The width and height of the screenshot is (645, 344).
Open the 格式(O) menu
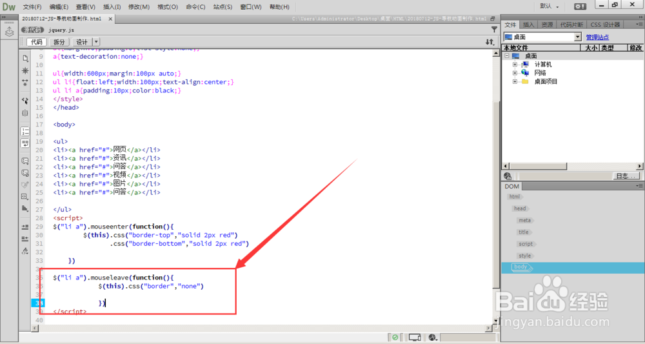168,7
